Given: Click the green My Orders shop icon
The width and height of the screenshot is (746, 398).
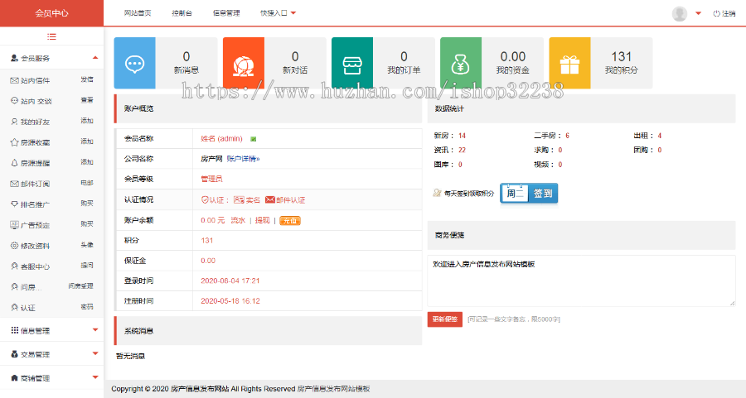Looking at the screenshot, I should 351,63.
